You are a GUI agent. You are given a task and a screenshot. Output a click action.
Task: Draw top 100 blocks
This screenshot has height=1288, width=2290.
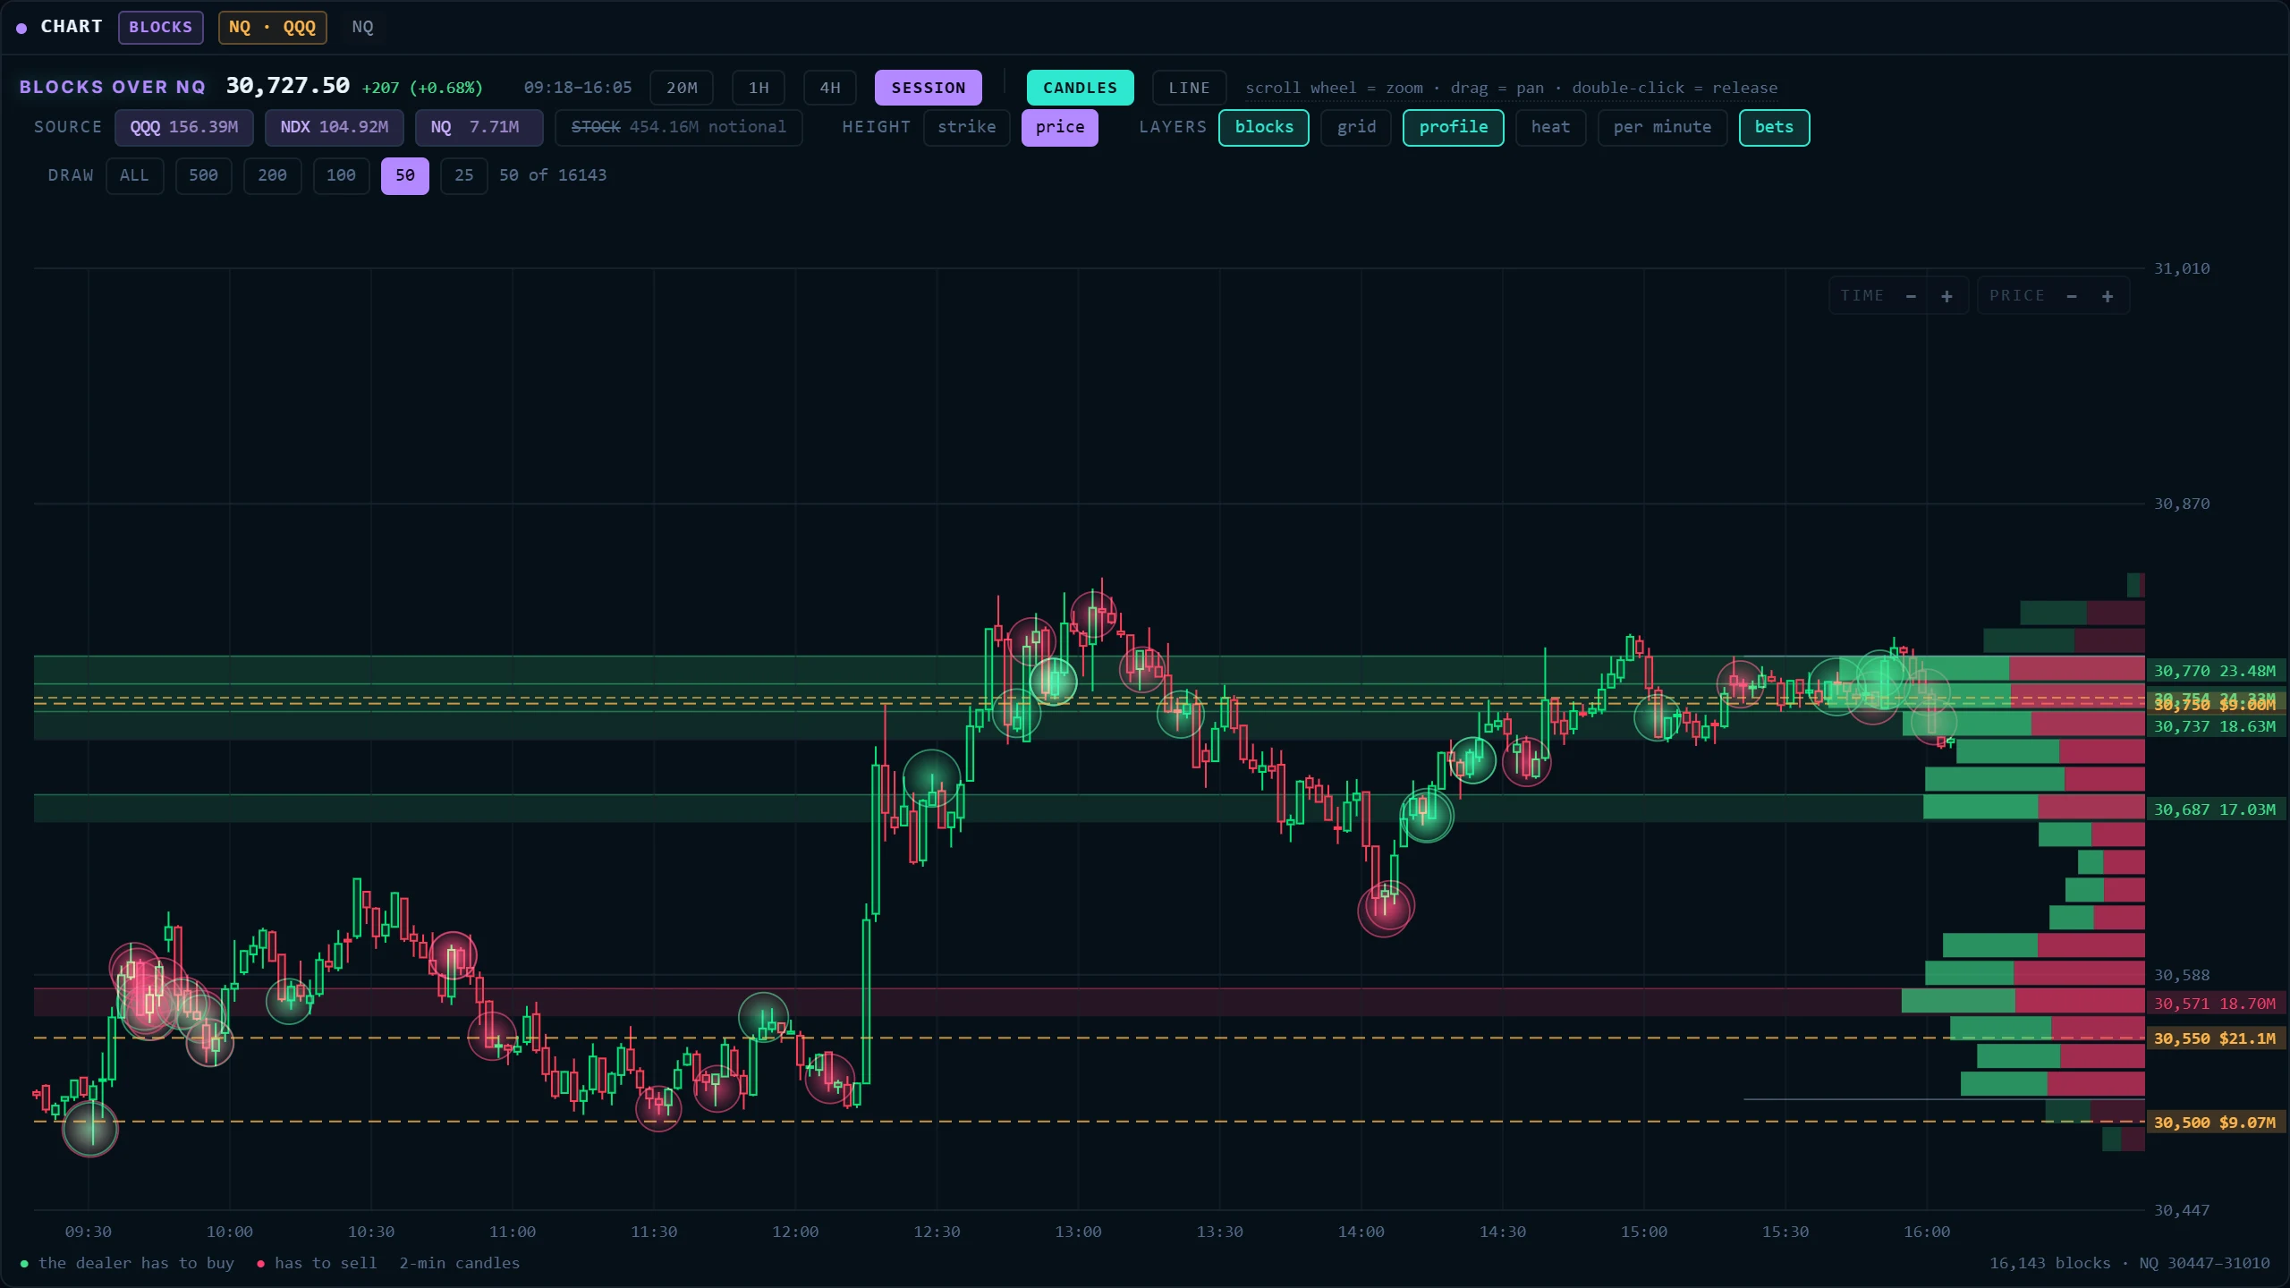coord(341,175)
